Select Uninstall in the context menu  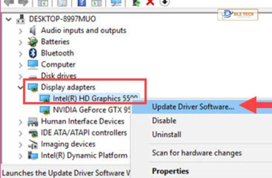point(166,135)
